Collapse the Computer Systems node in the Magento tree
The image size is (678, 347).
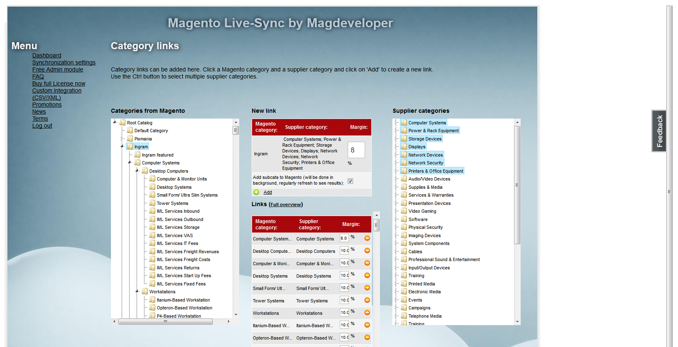pyautogui.click(x=130, y=163)
